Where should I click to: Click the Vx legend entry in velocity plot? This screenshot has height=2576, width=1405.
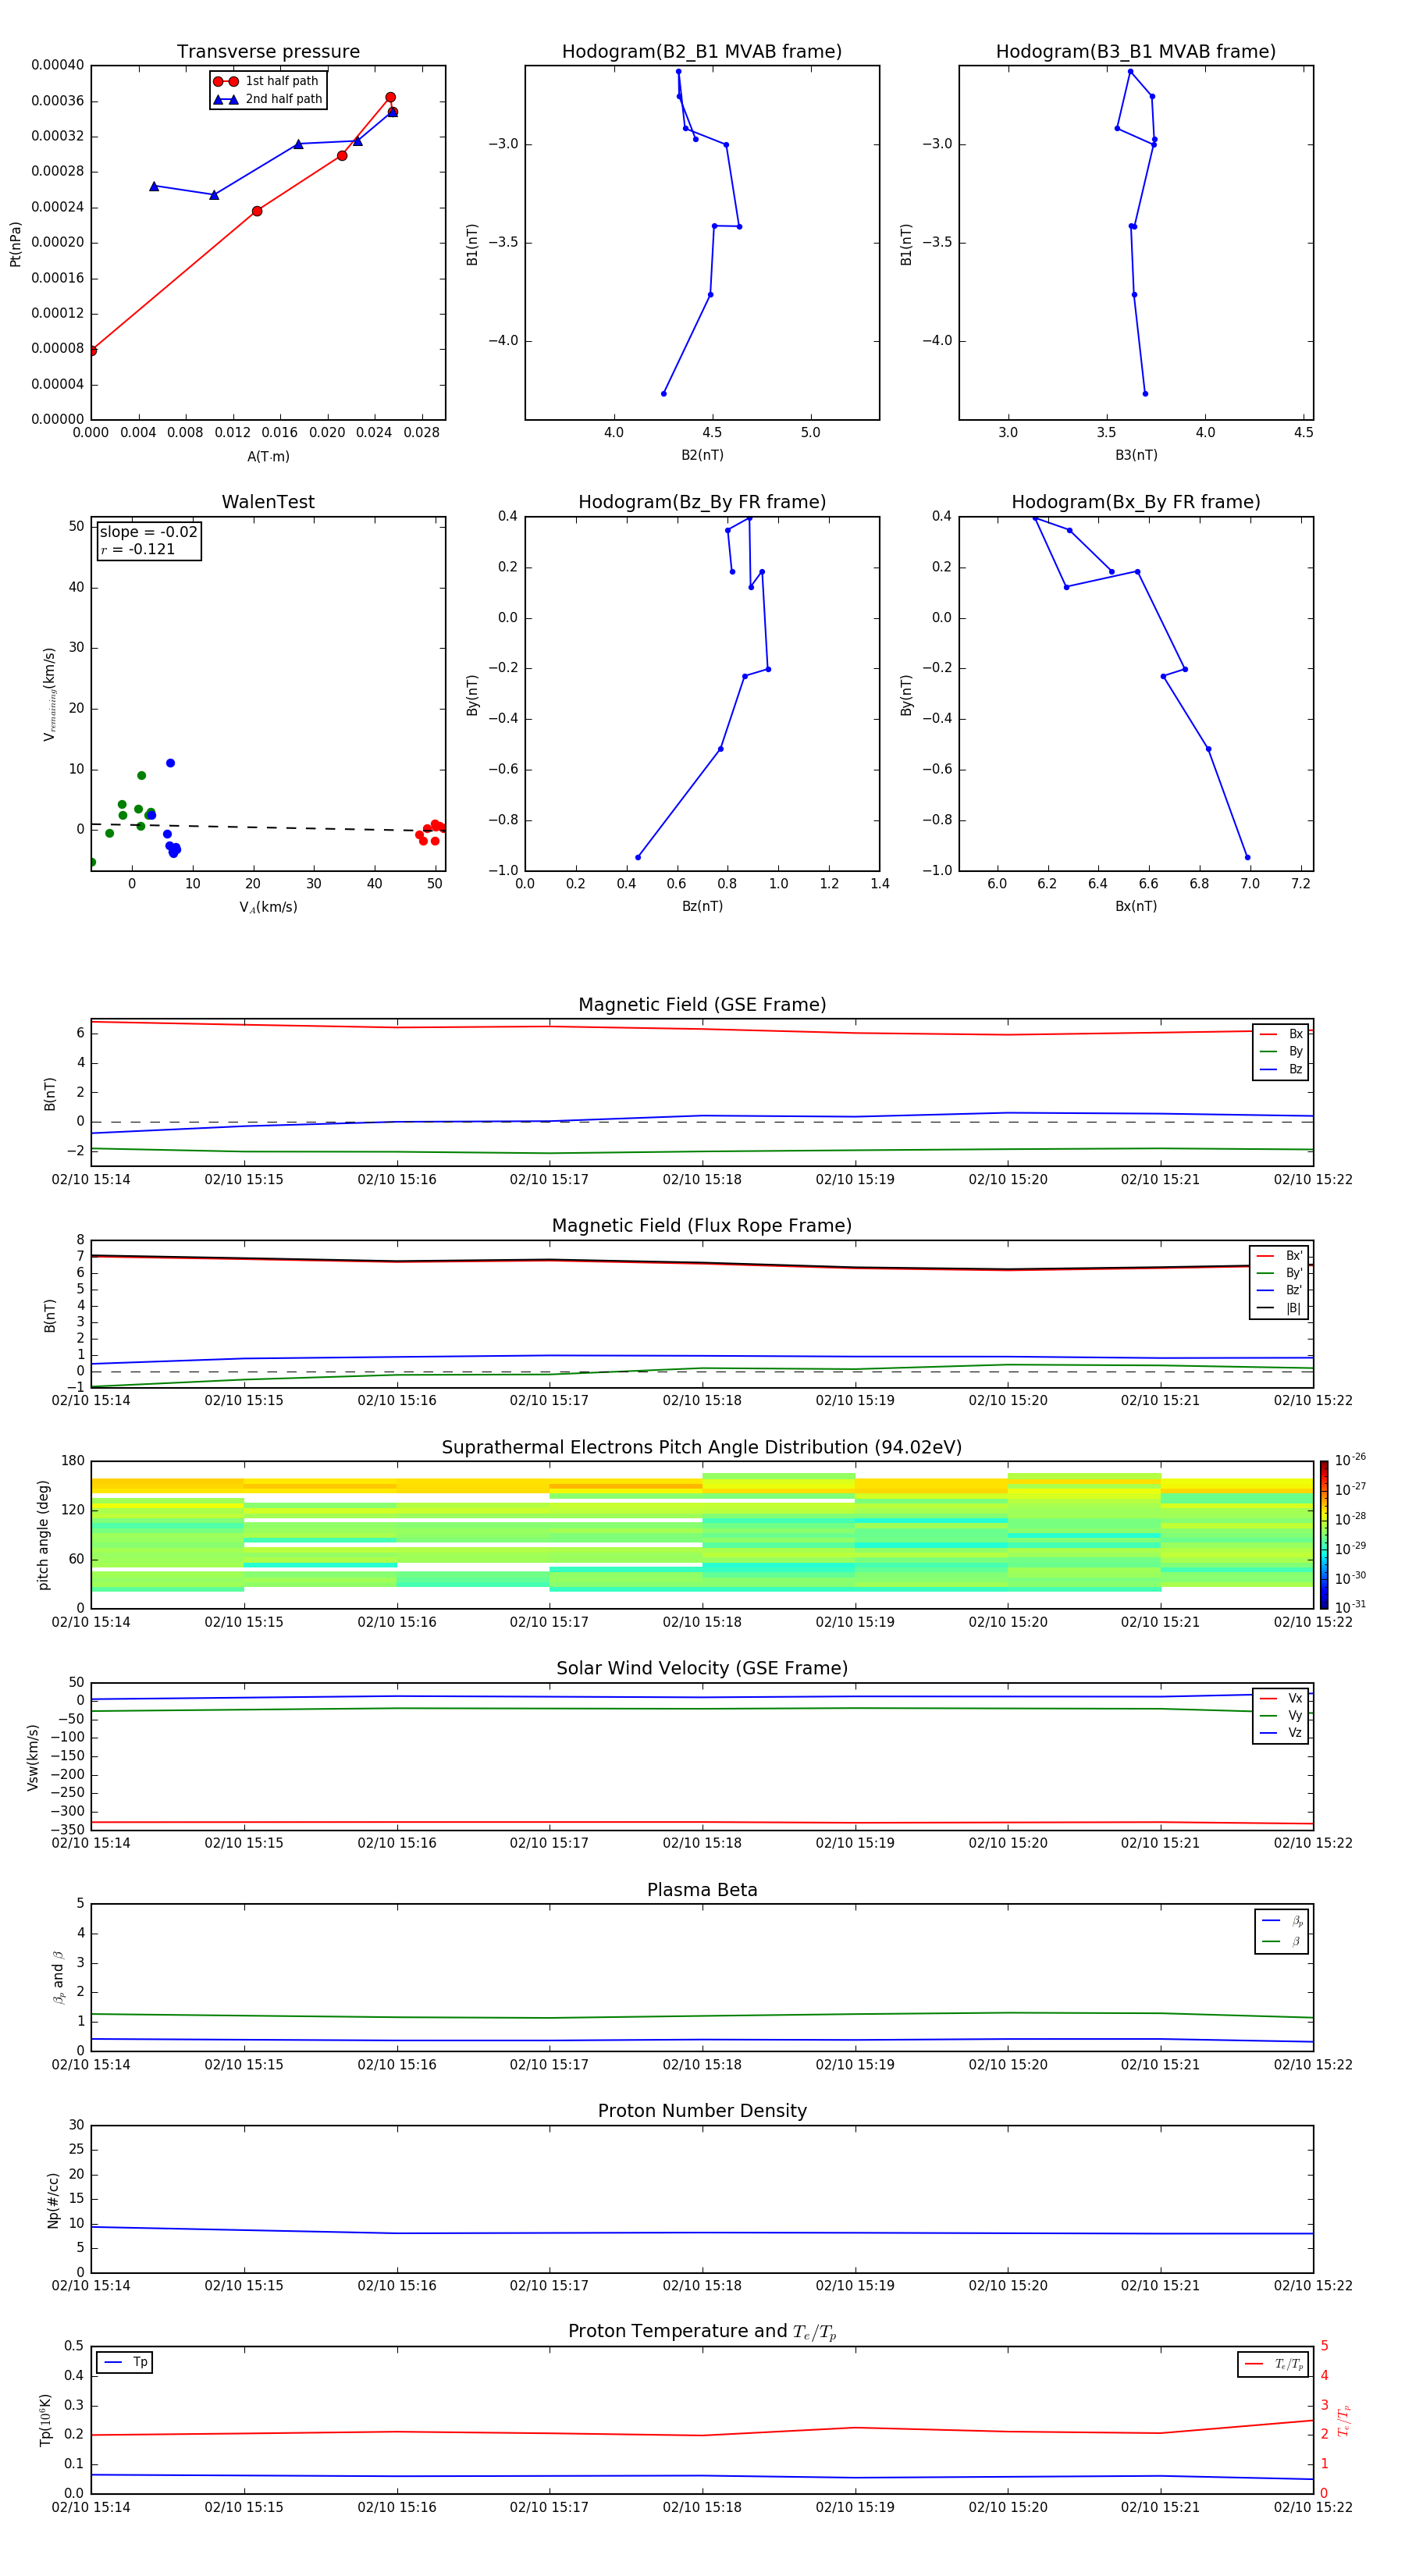click(1281, 1698)
